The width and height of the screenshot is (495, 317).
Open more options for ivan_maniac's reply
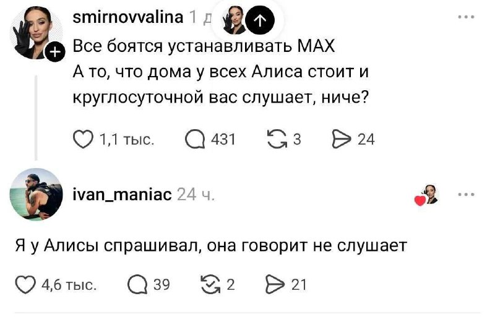click(466, 195)
